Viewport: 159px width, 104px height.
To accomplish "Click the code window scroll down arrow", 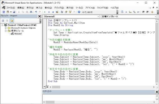I will tap(157, 84).
